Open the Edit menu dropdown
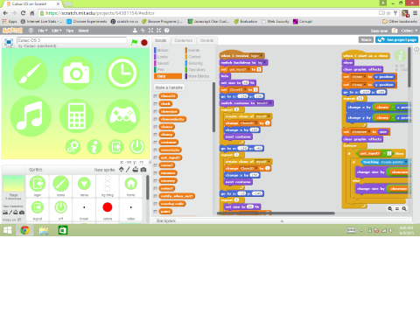The height and width of the screenshot is (315, 420). (x=57, y=31)
